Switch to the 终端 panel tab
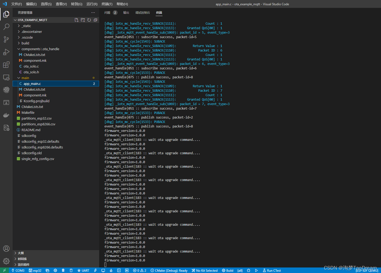The image size is (381, 273). coord(159,13)
